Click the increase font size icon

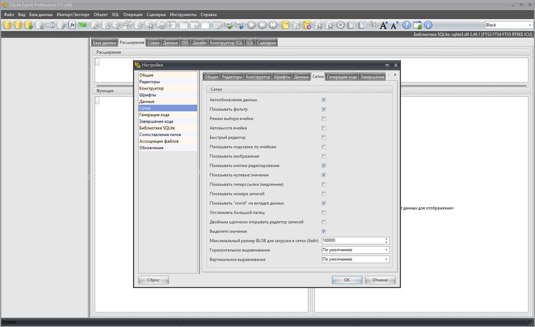pos(383,25)
